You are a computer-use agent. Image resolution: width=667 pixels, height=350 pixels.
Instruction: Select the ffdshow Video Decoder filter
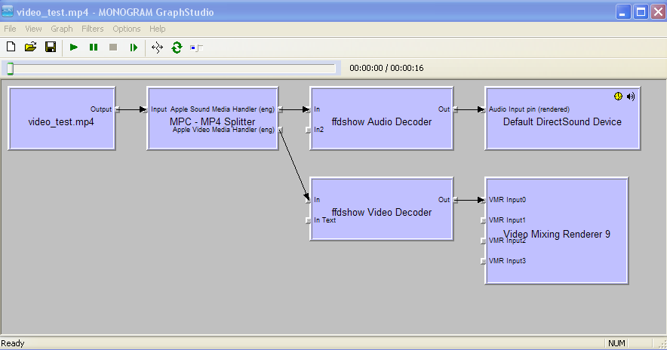coord(382,209)
